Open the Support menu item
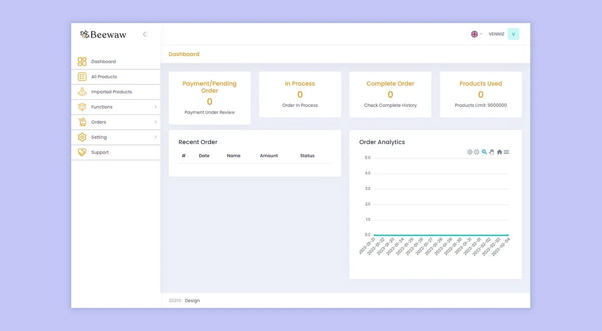 (100, 152)
